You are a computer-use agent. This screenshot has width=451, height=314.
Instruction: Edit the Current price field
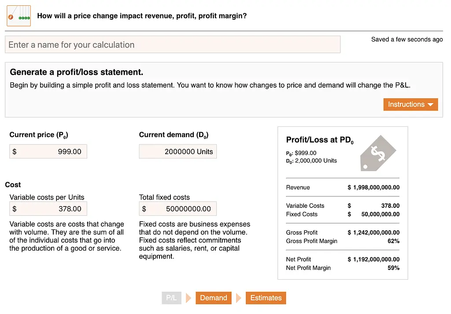click(48, 151)
